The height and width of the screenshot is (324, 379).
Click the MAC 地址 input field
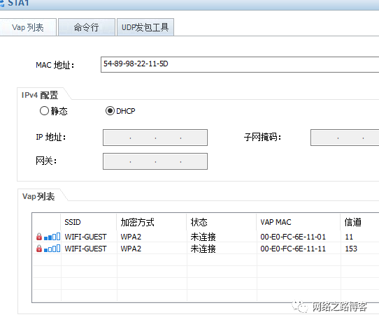(x=240, y=64)
